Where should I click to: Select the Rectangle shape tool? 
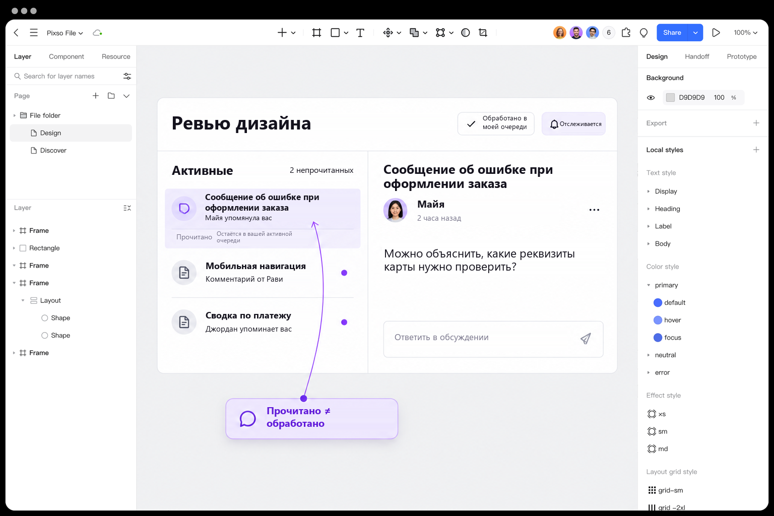(x=335, y=33)
